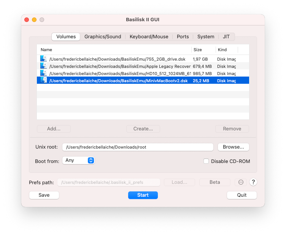Sort by the Size column header
286x235 pixels.
(203, 50)
